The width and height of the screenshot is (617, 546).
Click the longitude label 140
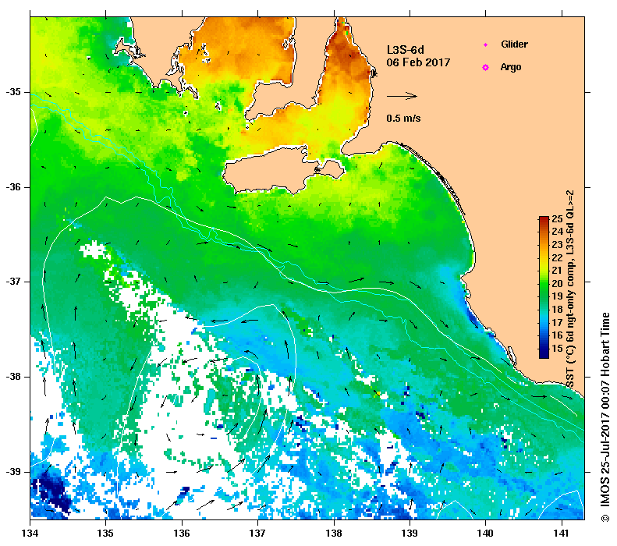pyautogui.click(x=486, y=534)
